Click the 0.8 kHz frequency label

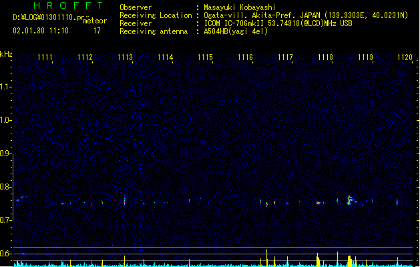pos(5,187)
